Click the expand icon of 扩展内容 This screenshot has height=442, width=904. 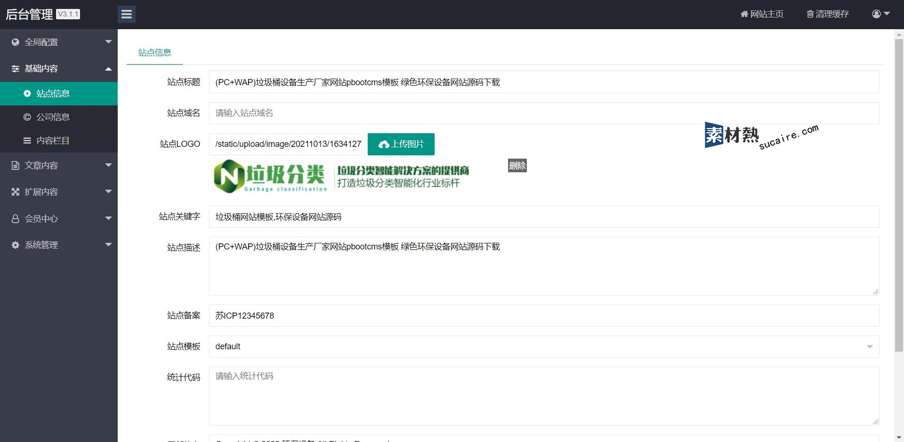coord(16,192)
